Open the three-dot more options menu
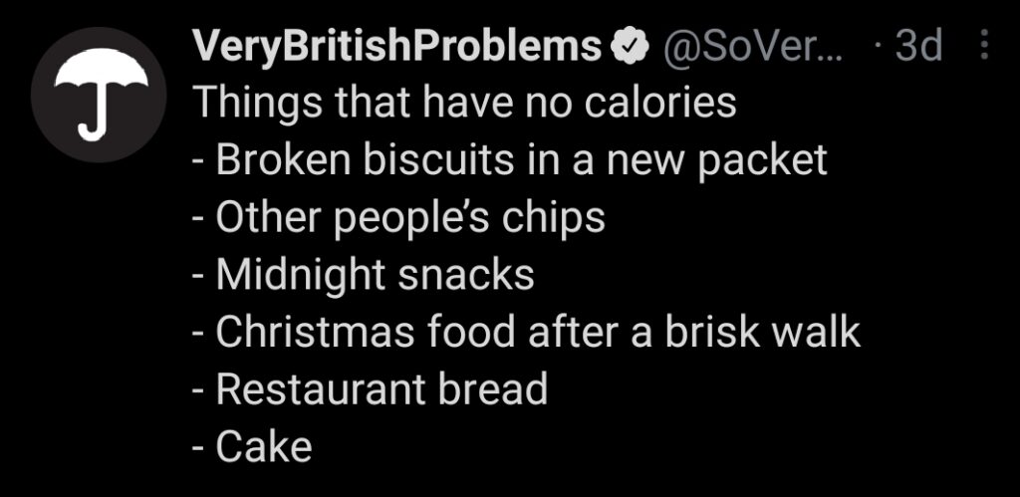 984,45
